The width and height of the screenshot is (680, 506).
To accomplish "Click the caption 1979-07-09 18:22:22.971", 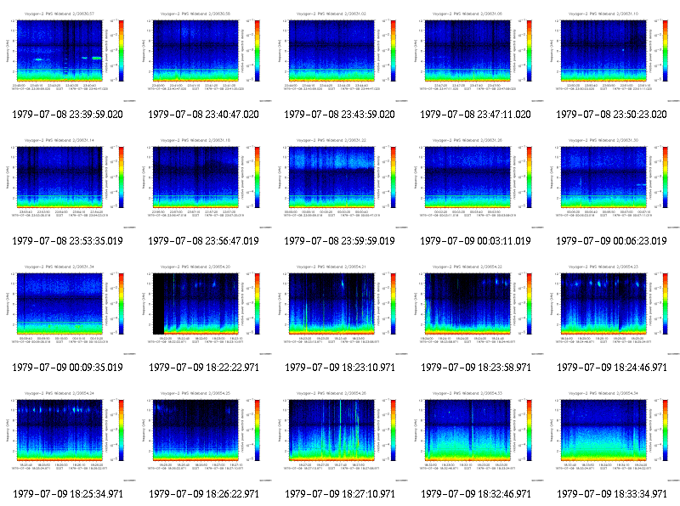I will (x=204, y=368).
